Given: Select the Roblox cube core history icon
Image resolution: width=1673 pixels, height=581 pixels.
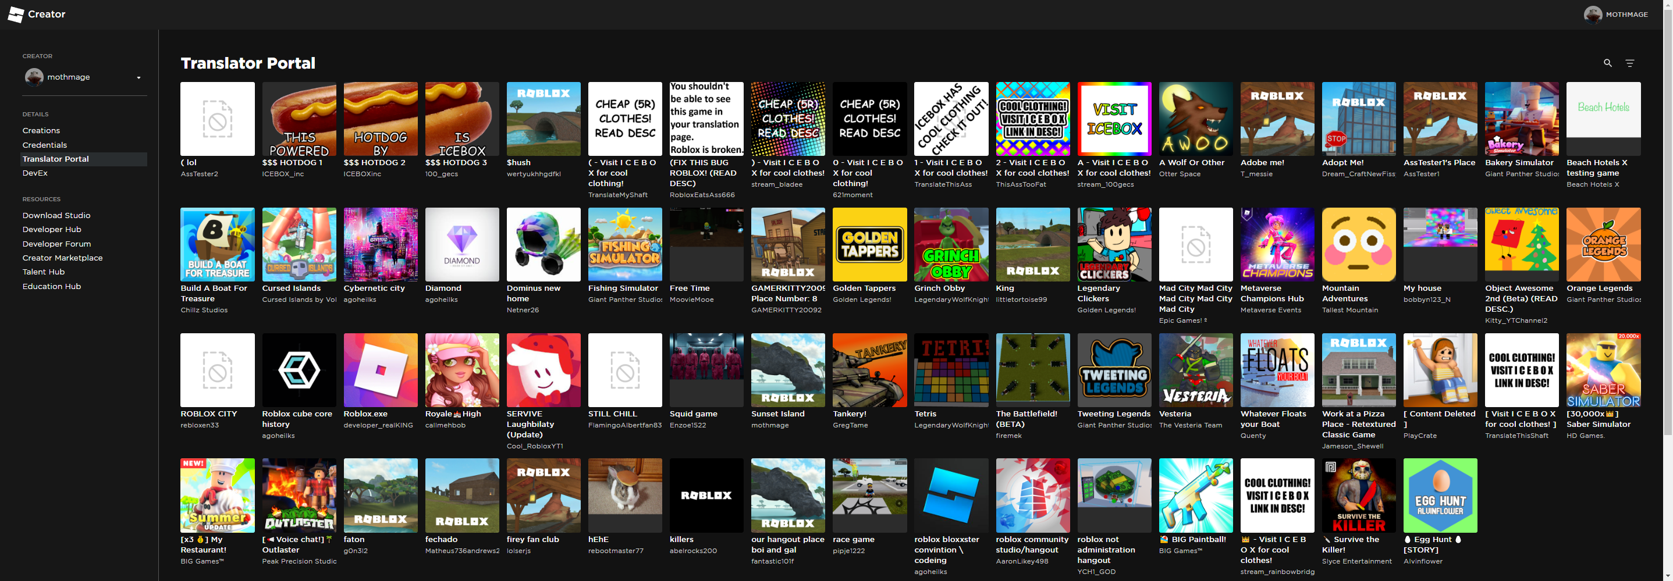Looking at the screenshot, I should click(x=300, y=370).
